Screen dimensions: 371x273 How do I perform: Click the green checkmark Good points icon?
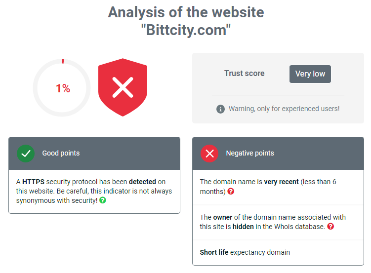click(x=26, y=154)
